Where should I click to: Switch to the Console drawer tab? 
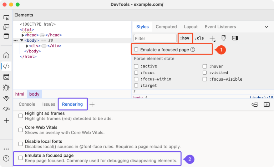[x=27, y=104]
